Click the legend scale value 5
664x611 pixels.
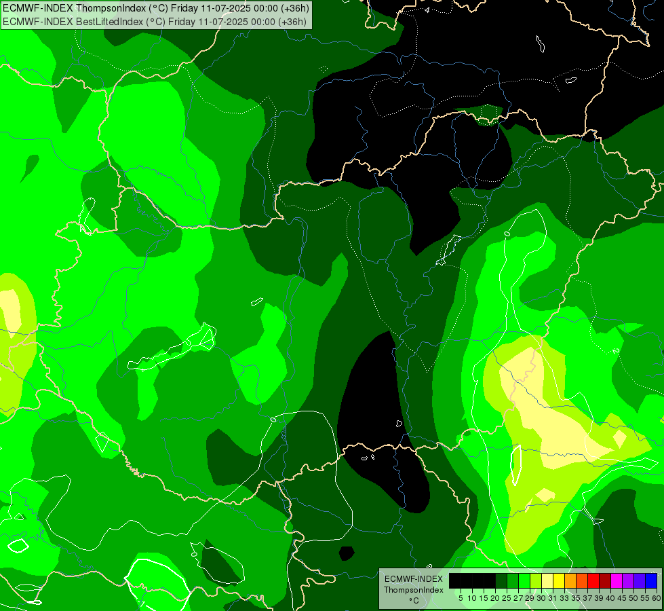coord(461,598)
